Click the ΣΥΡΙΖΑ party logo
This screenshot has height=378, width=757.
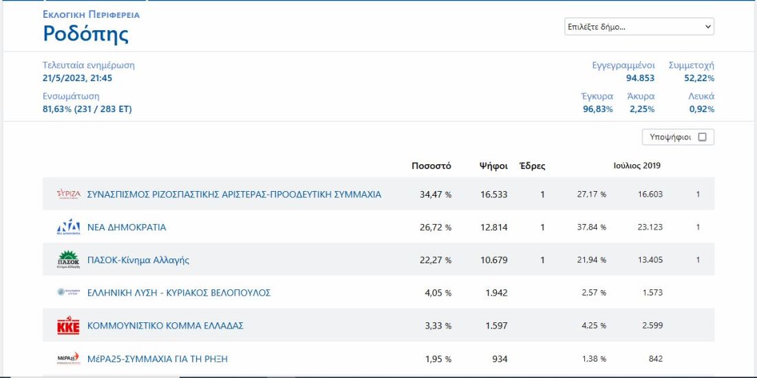click(69, 194)
